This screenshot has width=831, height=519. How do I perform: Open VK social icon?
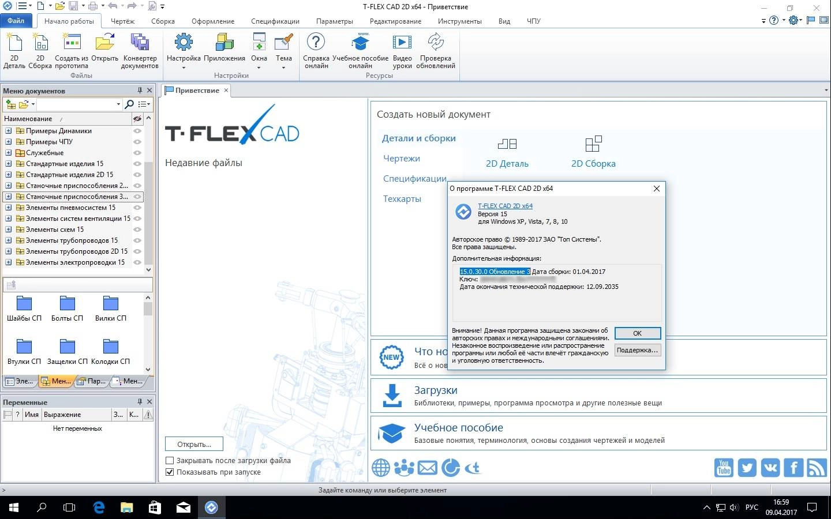coord(770,468)
